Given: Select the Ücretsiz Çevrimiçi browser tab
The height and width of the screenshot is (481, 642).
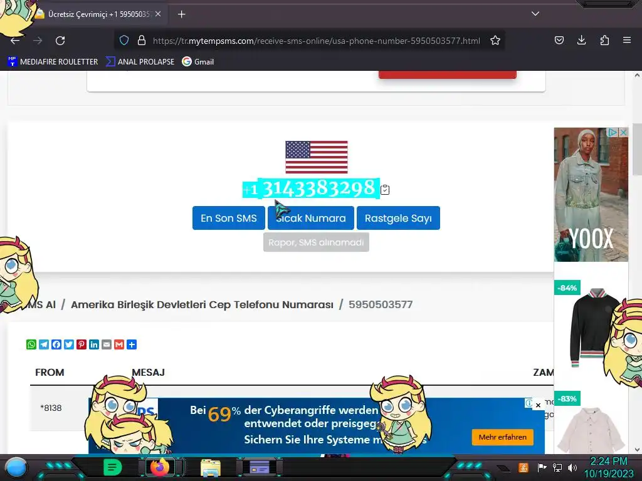Looking at the screenshot, I should 98,14.
